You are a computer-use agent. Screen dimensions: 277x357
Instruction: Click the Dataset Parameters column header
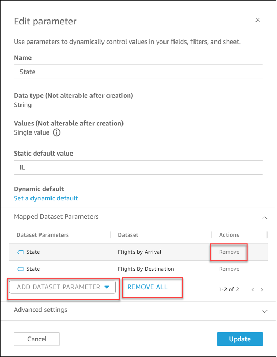pos(43,234)
